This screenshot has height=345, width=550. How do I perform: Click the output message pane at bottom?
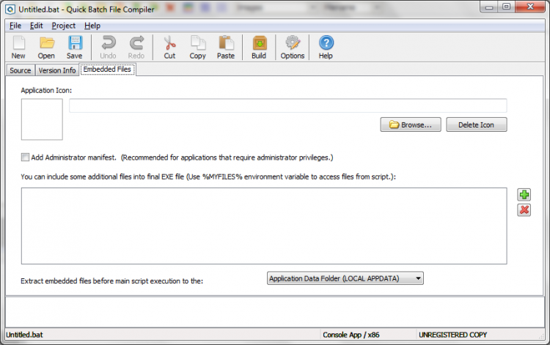275,312
